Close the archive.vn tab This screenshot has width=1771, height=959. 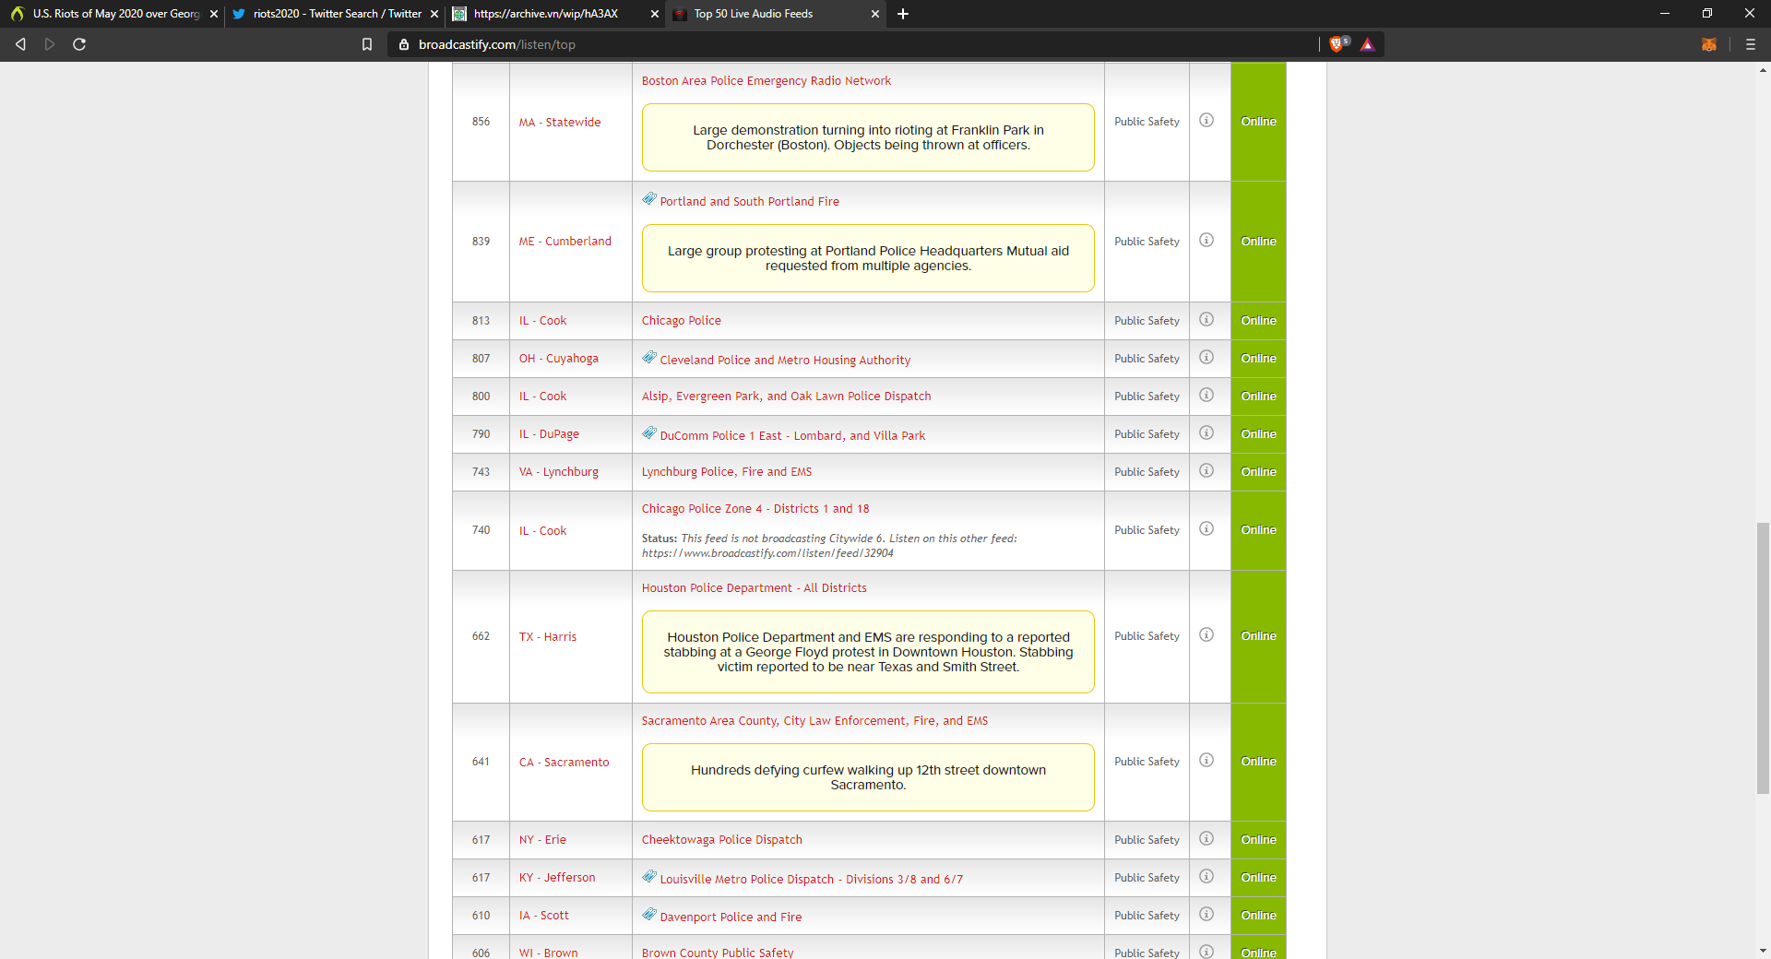(x=655, y=14)
